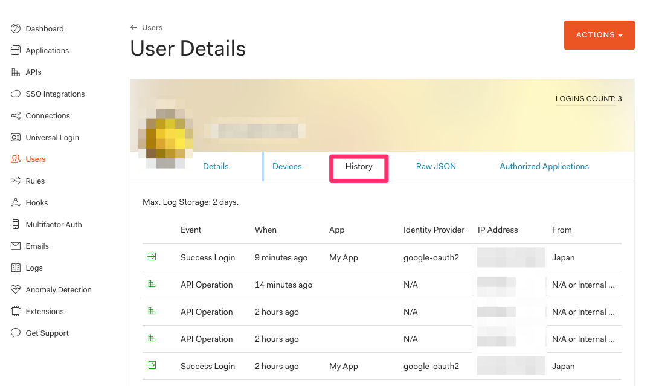Switch to the Details tab
This screenshot has width=662, height=386.
click(x=216, y=166)
